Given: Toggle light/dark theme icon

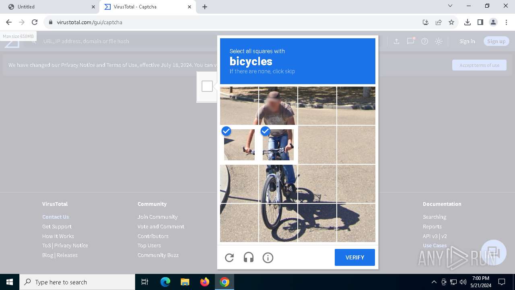Looking at the screenshot, I should 439,41.
